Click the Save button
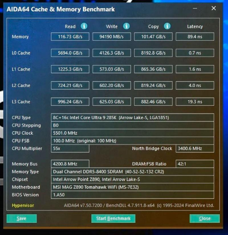 [22, 219]
